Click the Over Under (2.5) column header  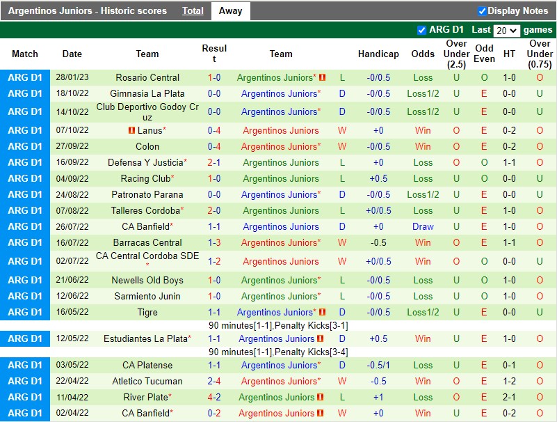click(455, 54)
